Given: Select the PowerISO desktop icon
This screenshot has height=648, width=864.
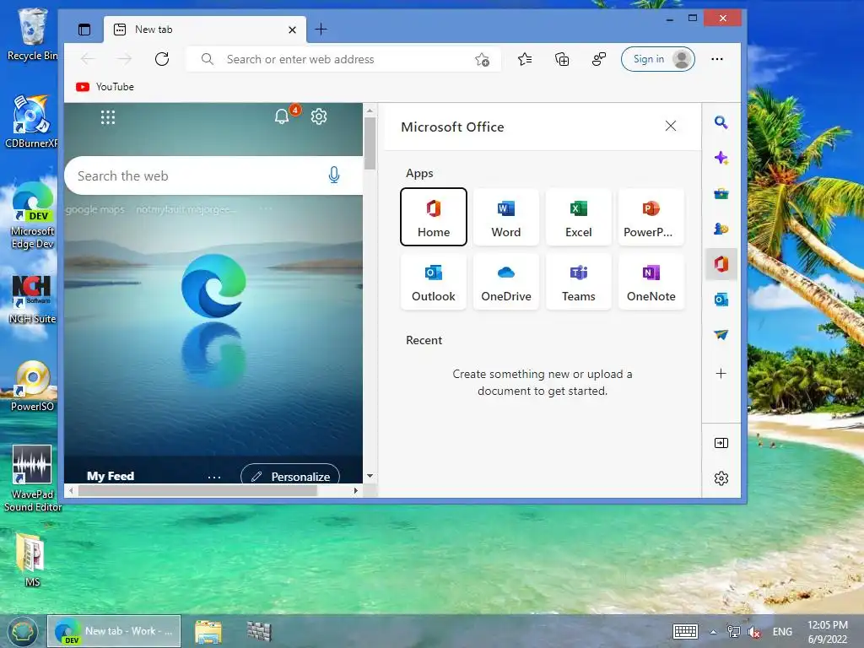Looking at the screenshot, I should tap(33, 386).
